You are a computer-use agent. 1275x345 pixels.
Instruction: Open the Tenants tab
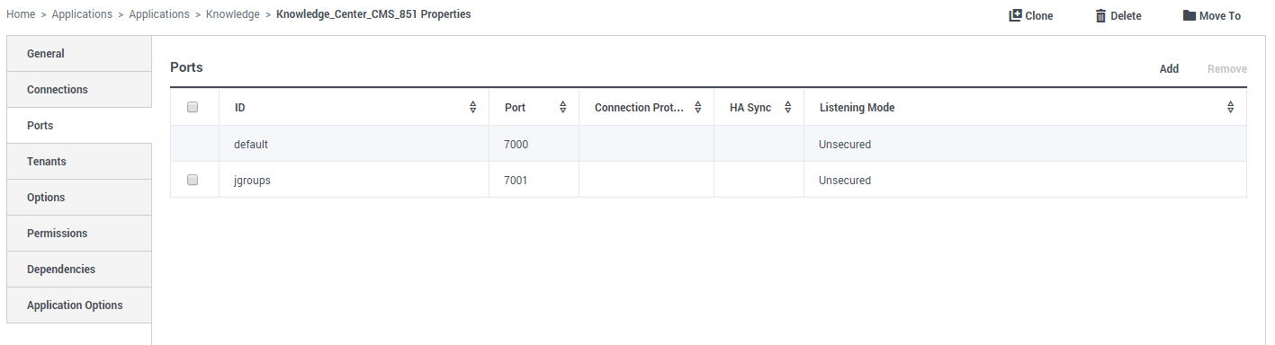(x=79, y=162)
